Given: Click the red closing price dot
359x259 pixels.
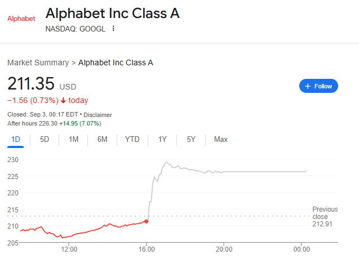Looking at the screenshot, I should pos(147,221).
